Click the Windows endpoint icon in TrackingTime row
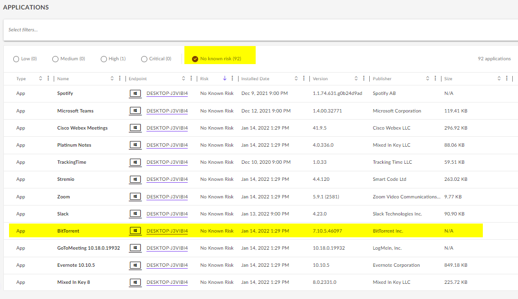Screen dimensions: 518x299 [135, 162]
